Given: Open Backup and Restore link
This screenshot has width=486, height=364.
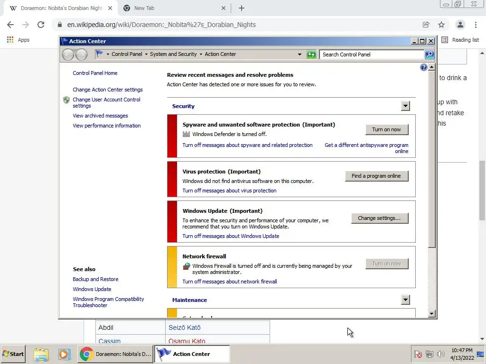Looking at the screenshot, I should [95, 279].
